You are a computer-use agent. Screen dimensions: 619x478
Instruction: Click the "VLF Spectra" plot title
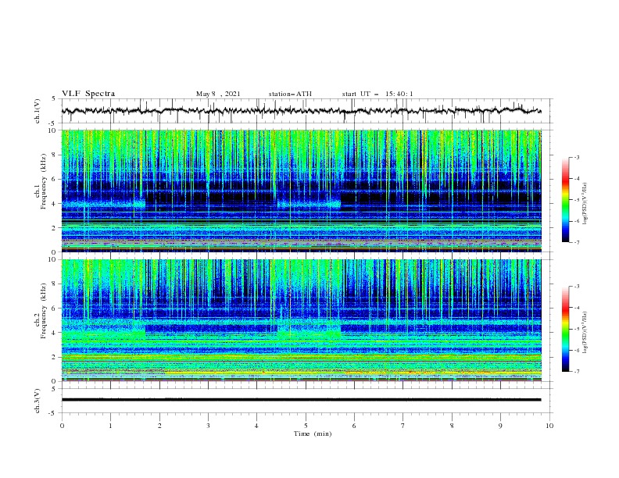(88, 94)
